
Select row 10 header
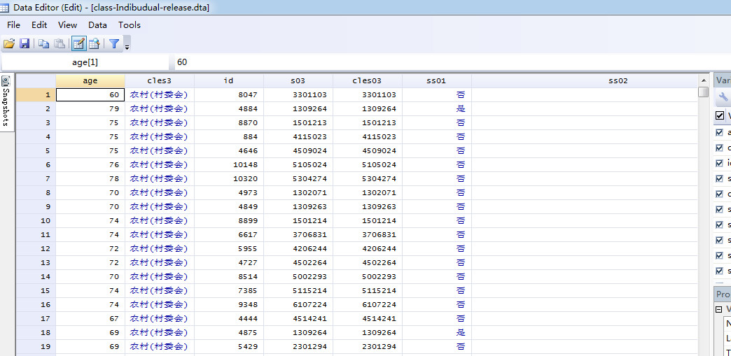pyautogui.click(x=36, y=220)
